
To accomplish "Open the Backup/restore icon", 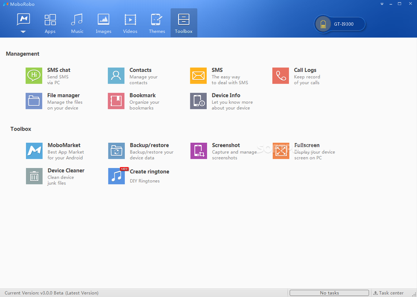I will pyautogui.click(x=116, y=151).
